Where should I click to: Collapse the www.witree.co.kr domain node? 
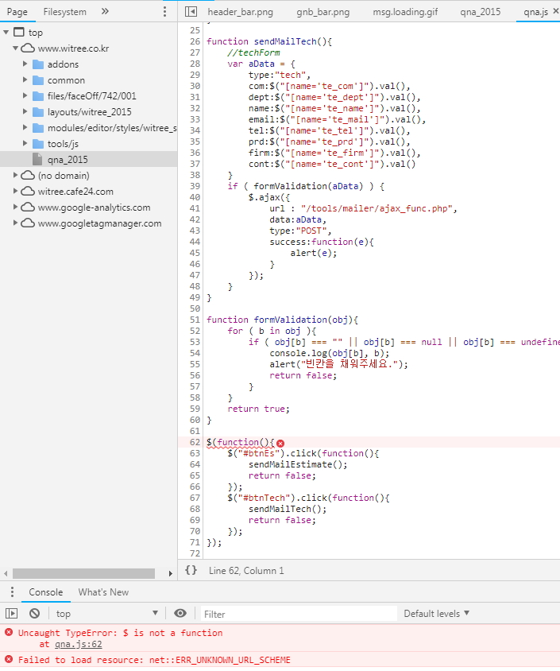click(x=15, y=48)
